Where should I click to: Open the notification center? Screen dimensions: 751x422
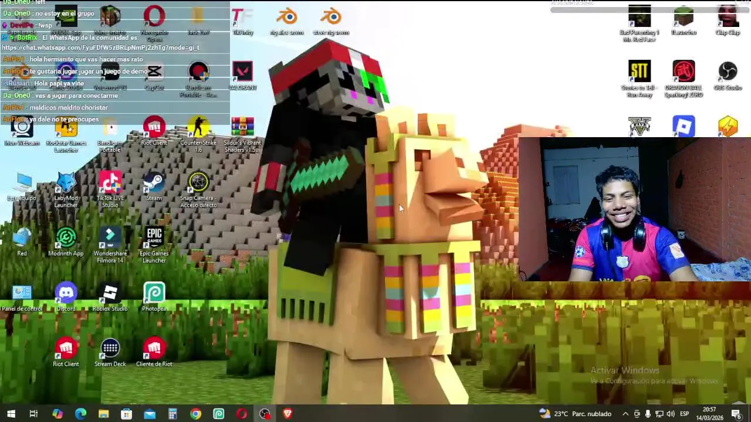click(x=736, y=414)
